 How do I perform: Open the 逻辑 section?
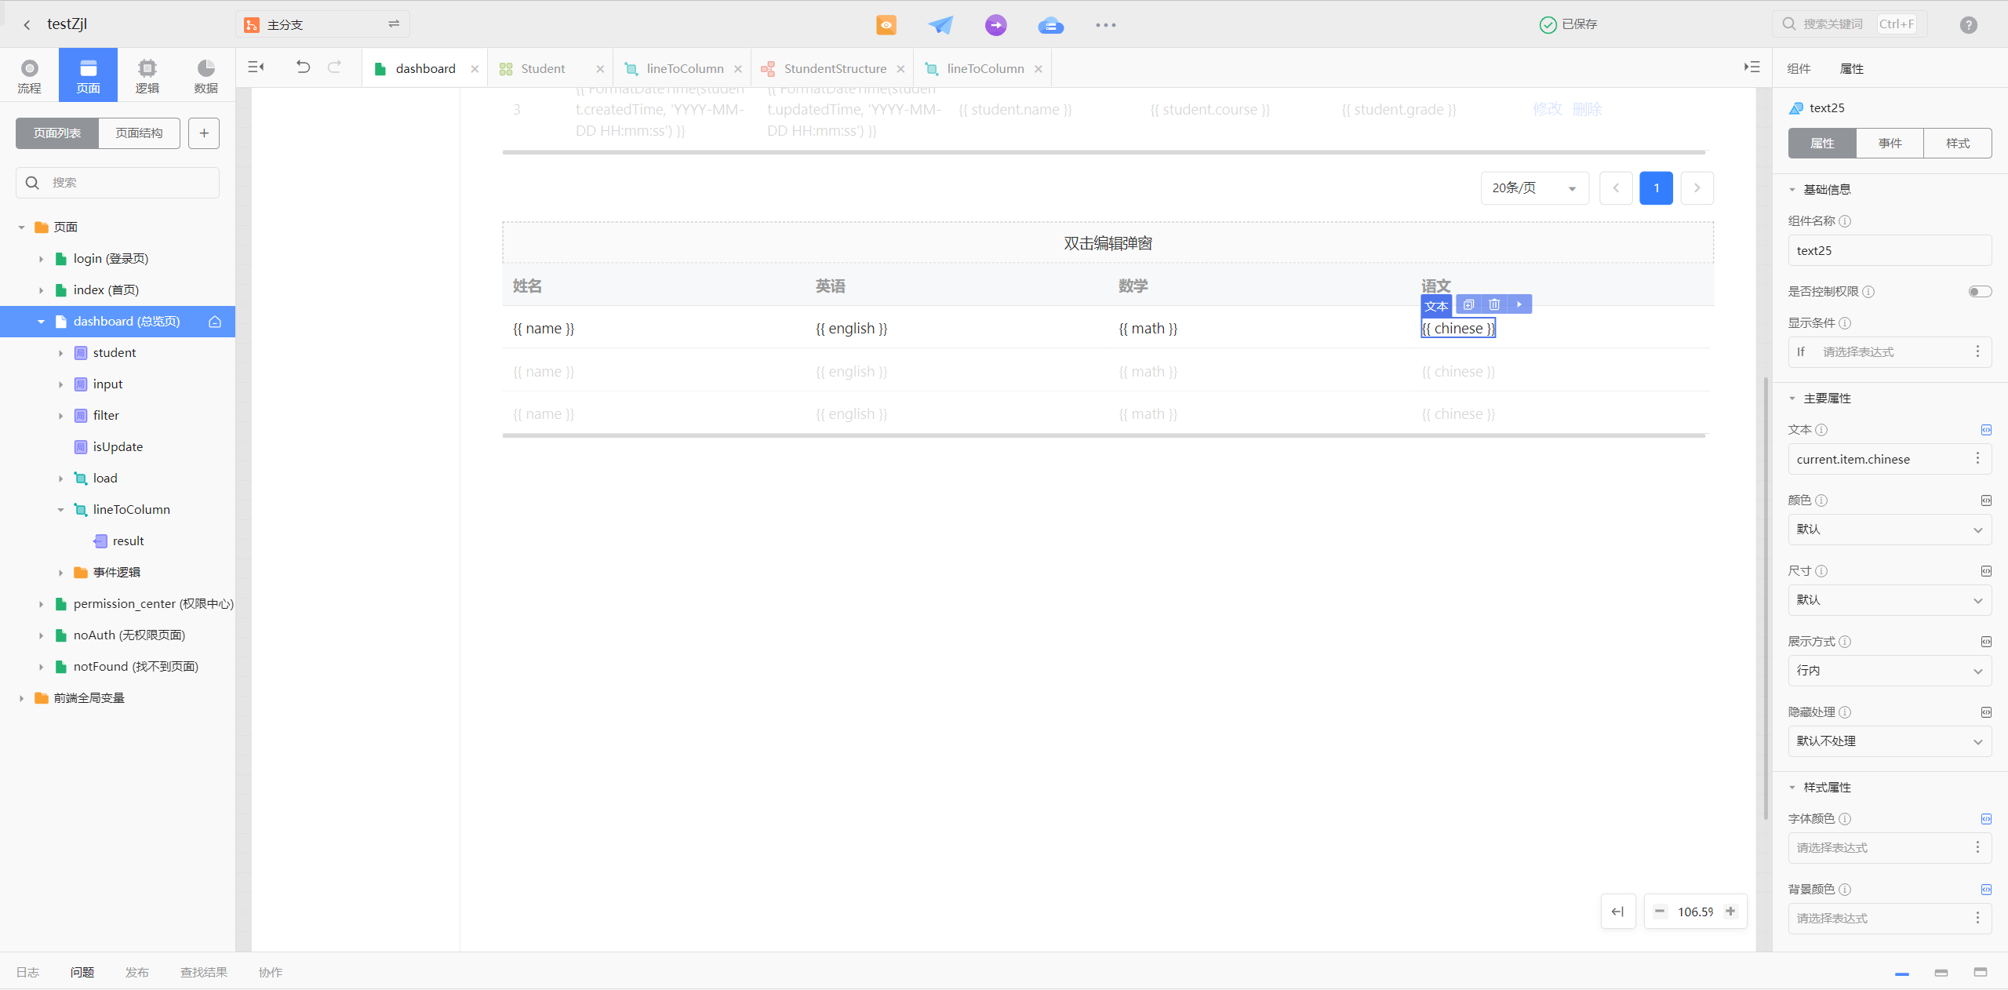click(x=147, y=75)
